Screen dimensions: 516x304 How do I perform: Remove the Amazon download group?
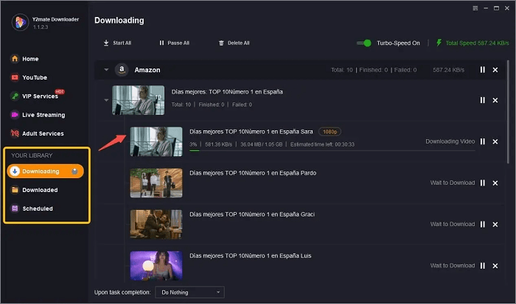point(495,70)
